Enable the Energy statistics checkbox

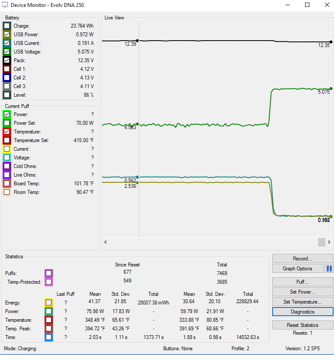(48, 303)
